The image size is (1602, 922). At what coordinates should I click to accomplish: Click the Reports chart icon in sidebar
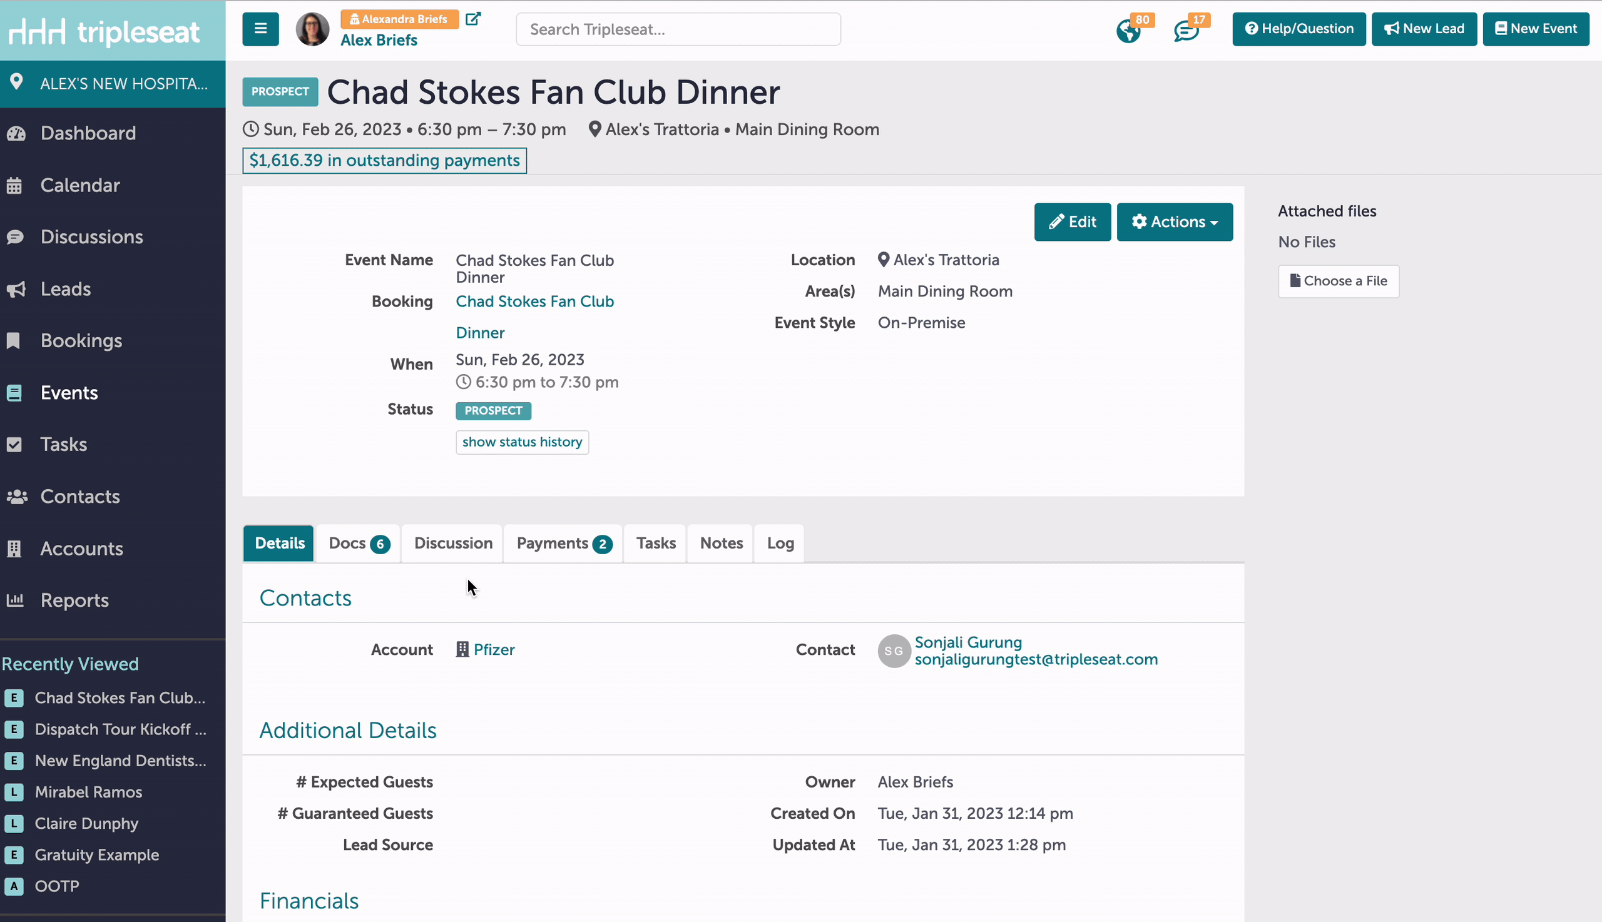point(15,600)
